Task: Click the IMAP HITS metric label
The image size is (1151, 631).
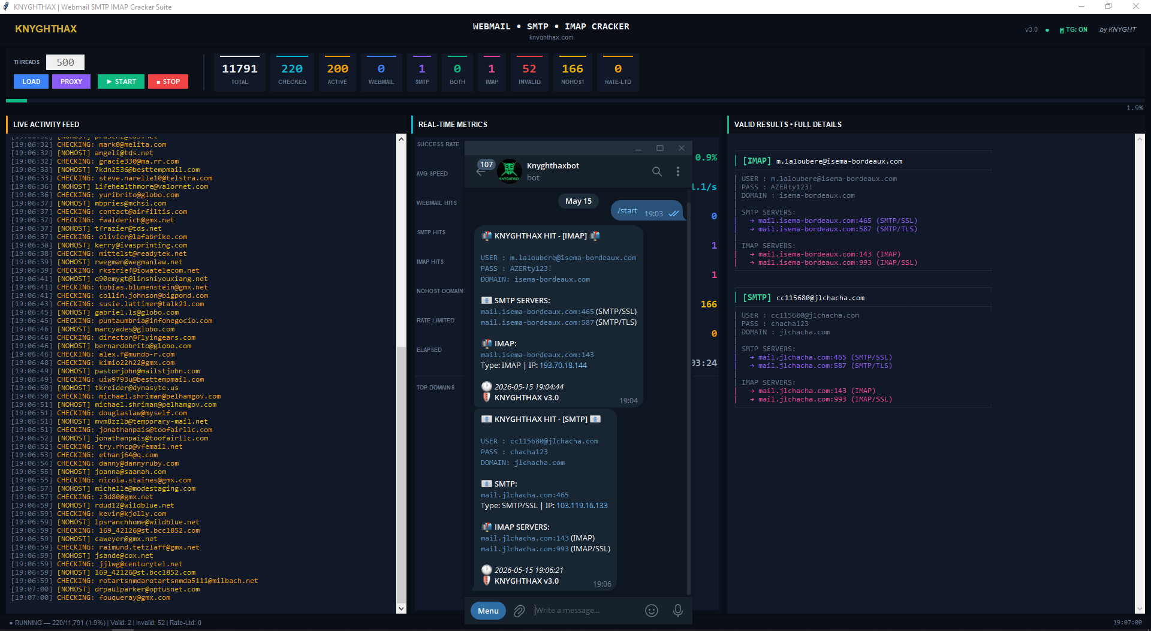Action: pyautogui.click(x=430, y=262)
